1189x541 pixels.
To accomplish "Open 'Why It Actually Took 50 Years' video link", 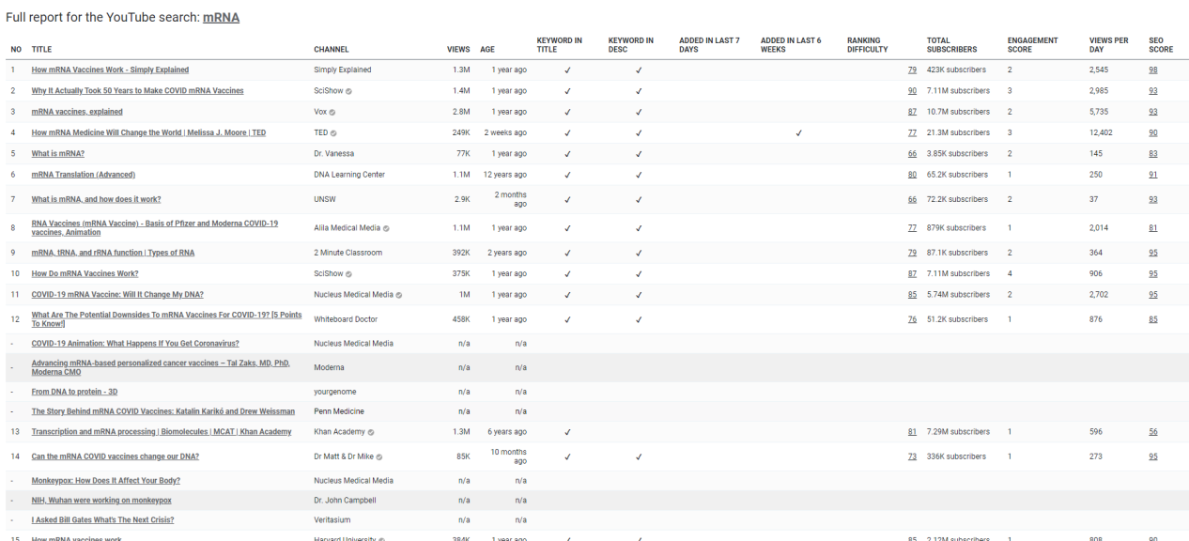I will (x=137, y=91).
